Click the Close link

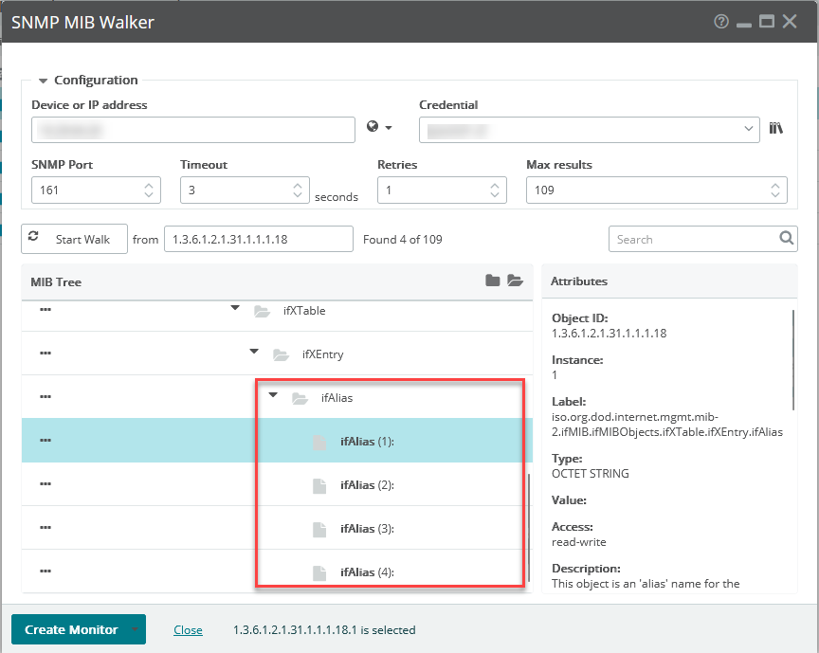point(188,629)
